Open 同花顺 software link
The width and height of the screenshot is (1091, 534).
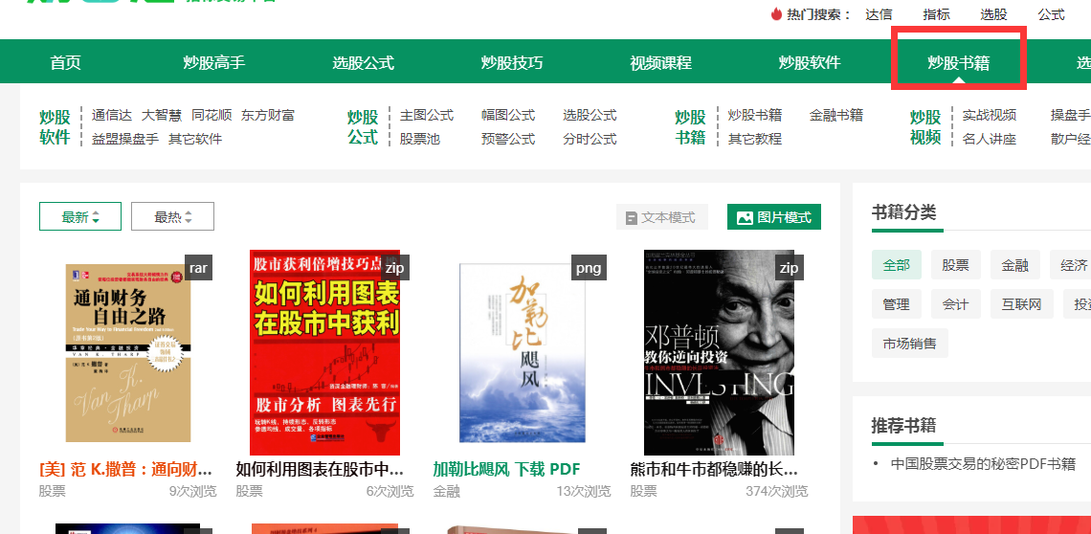coord(212,115)
